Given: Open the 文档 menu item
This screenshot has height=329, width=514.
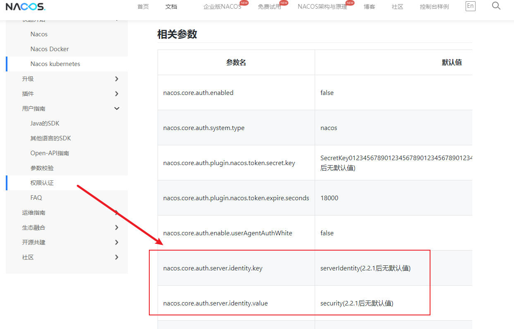Looking at the screenshot, I should (171, 7).
